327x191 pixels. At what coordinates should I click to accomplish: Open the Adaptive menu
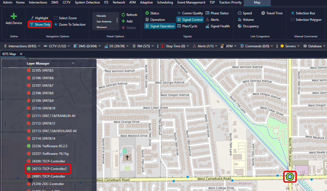point(146,2)
